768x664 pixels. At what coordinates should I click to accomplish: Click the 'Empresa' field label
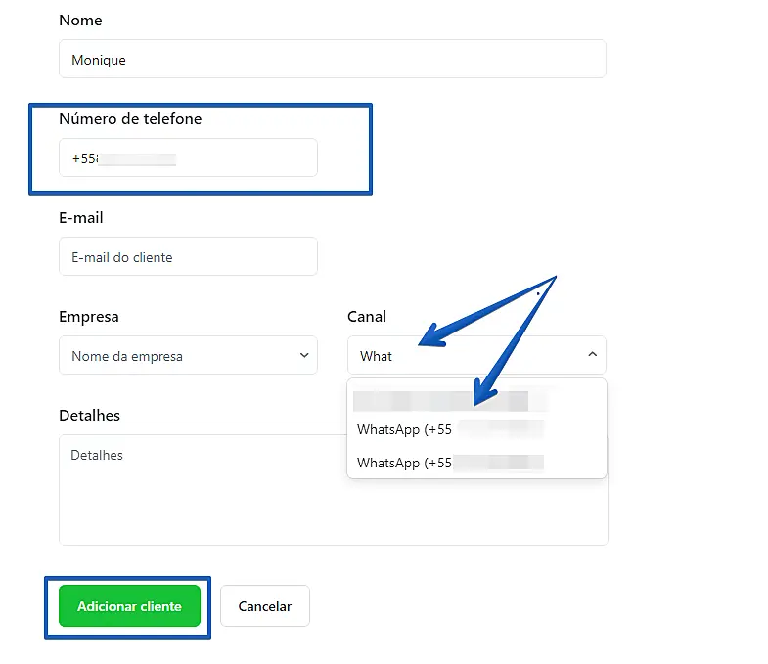[x=89, y=317]
